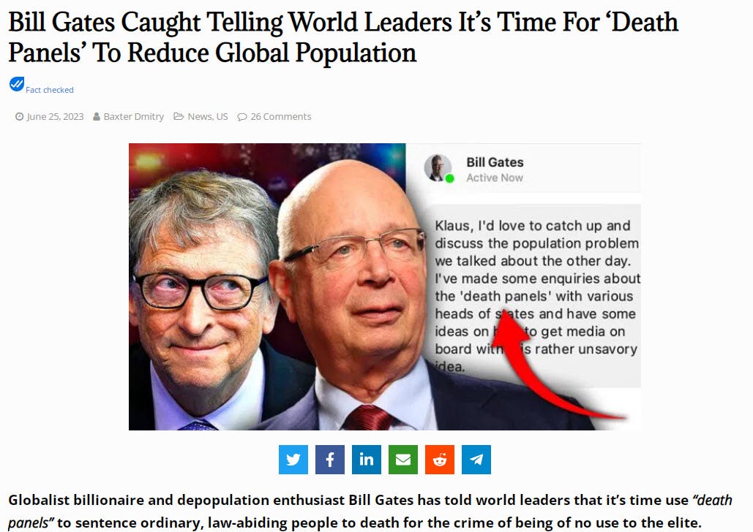
Task: Click the article headline title
Action: [x=343, y=37]
